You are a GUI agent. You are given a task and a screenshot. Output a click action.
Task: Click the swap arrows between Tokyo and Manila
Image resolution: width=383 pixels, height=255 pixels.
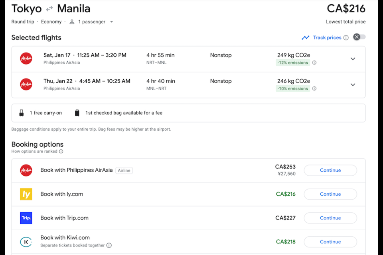click(49, 9)
